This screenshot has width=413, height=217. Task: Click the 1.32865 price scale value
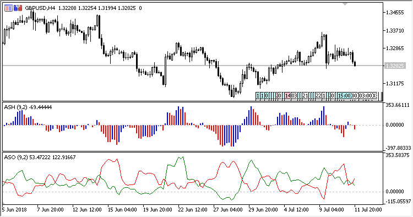[395, 48]
